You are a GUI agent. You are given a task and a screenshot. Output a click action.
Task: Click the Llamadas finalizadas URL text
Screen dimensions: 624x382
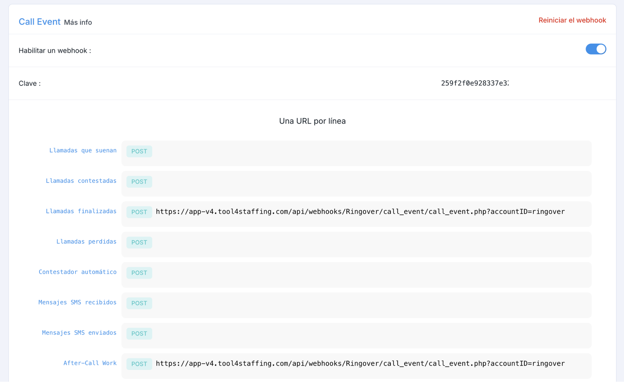click(360, 212)
